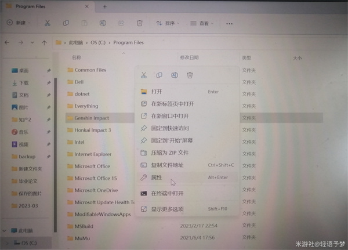Choose 固定到快速访问 in the context menu
The image size is (348, 250).
pos(187,128)
